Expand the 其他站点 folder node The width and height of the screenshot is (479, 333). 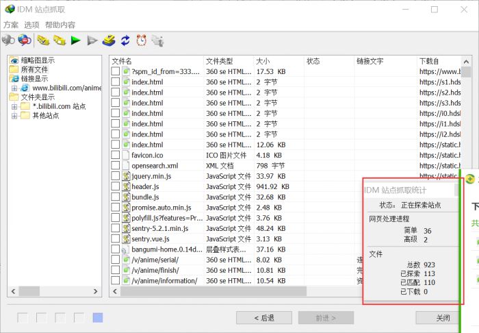tap(14, 116)
